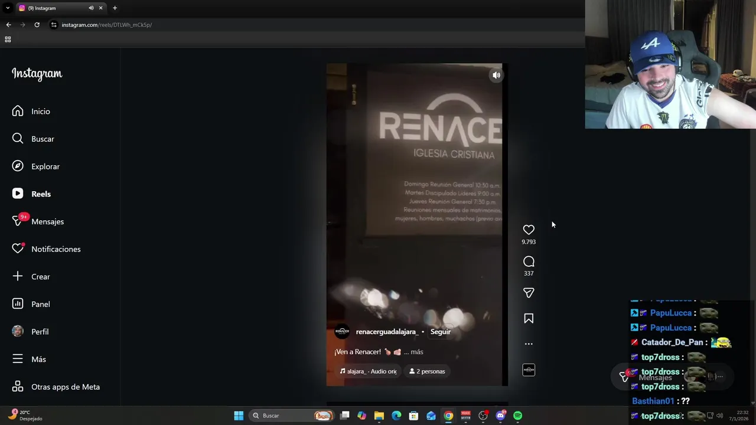Open File Explorer from the taskbar
Screen dimensions: 756x425
pos(379,416)
